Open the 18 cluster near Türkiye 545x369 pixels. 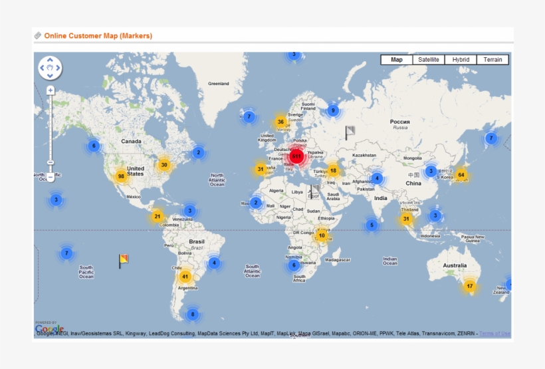coord(334,170)
